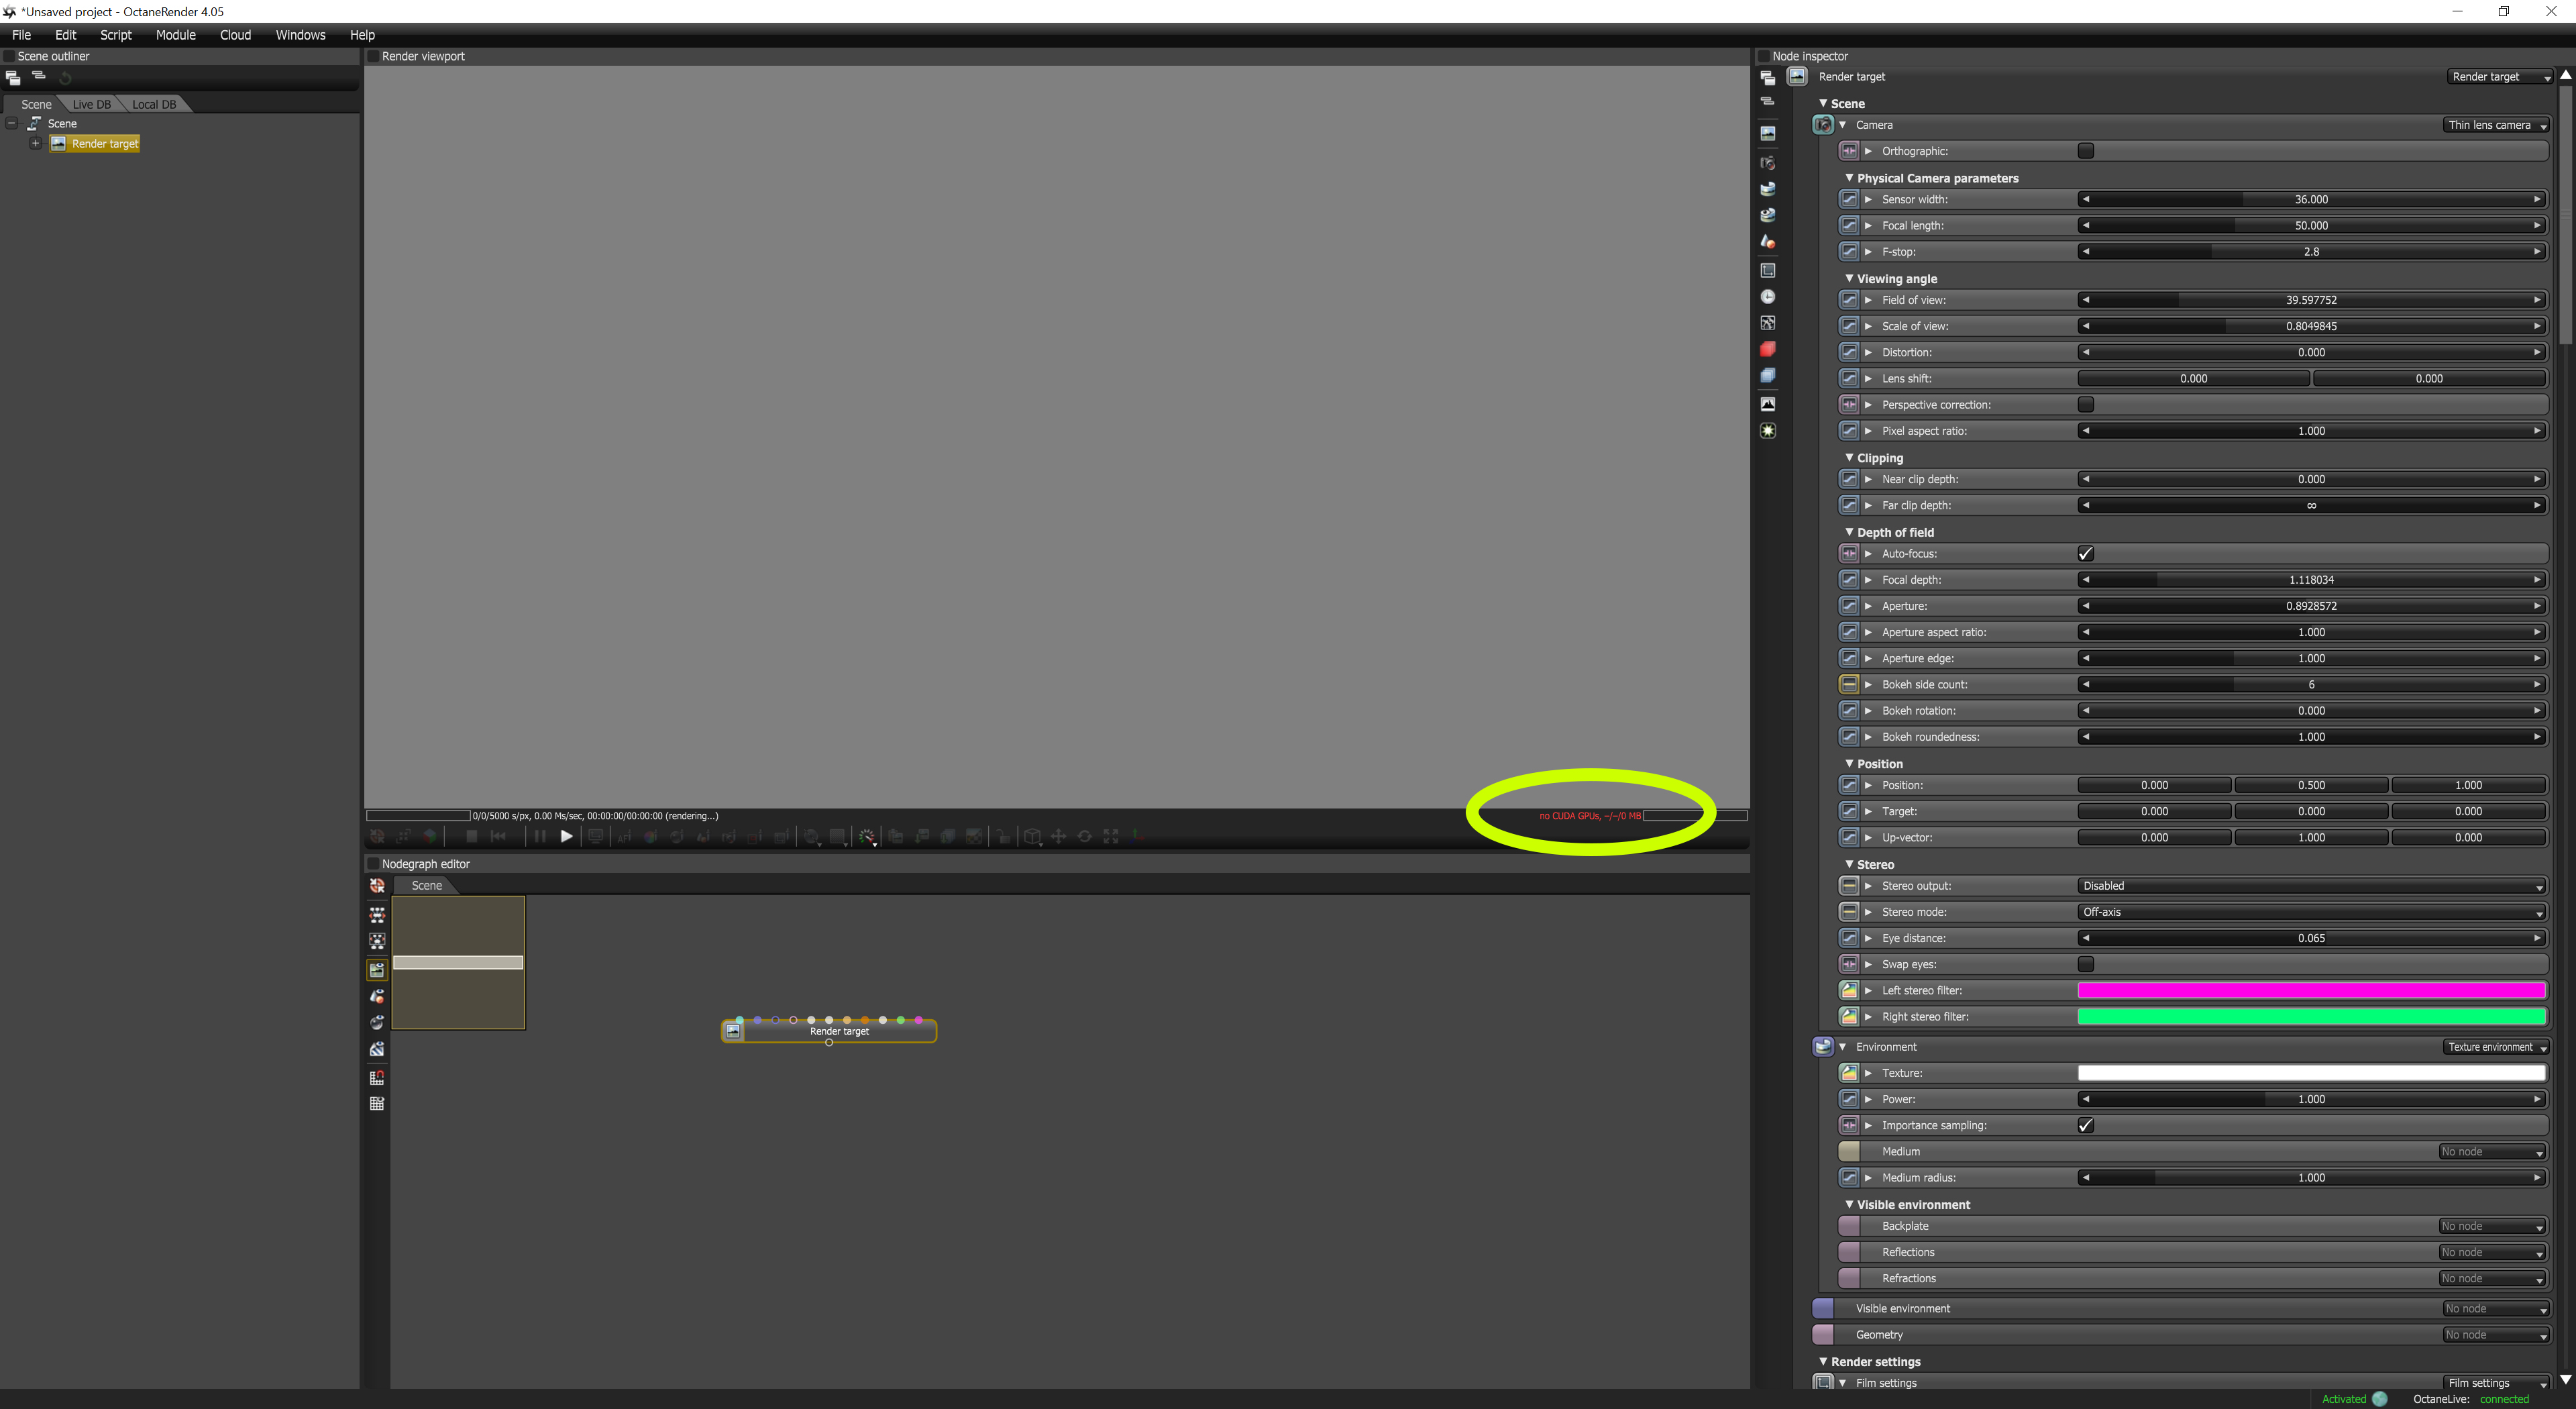Click the starburst icon in inspector sidebar
Screen dimensions: 2576x1409
click(1768, 431)
